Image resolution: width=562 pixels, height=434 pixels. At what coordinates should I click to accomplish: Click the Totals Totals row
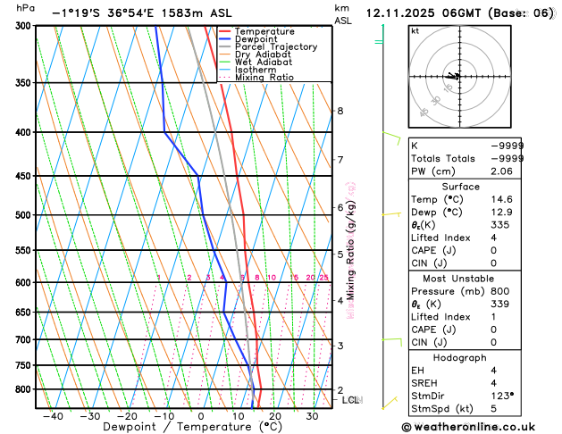click(465, 159)
